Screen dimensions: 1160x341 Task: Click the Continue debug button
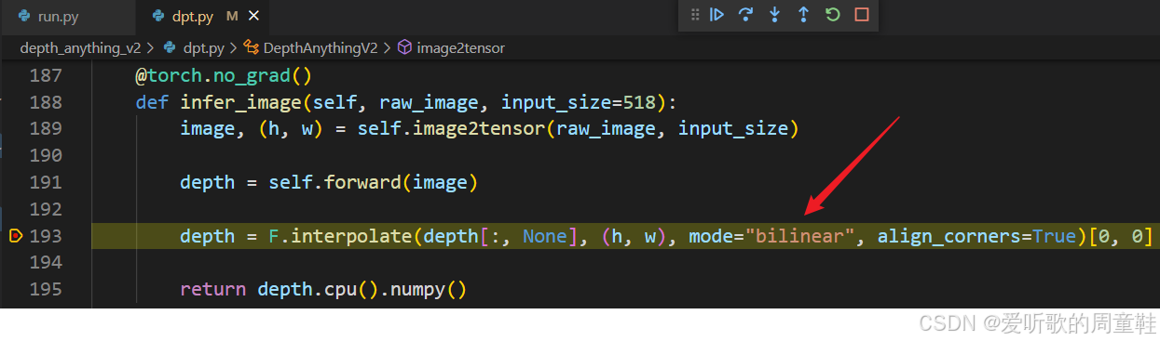[x=716, y=15]
